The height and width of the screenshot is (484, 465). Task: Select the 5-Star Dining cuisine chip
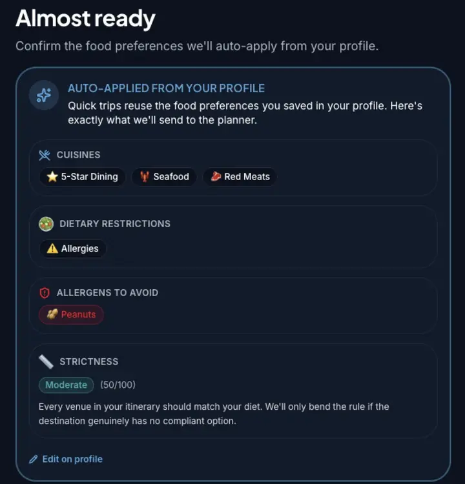82,177
